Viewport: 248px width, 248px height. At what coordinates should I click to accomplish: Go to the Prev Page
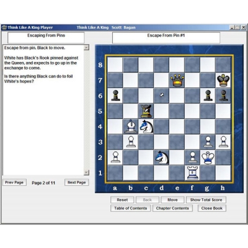click(x=14, y=182)
